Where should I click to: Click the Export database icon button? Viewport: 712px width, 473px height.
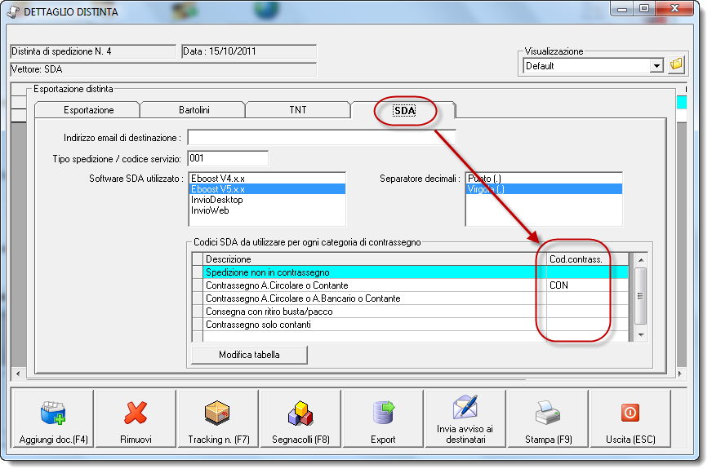click(x=383, y=418)
